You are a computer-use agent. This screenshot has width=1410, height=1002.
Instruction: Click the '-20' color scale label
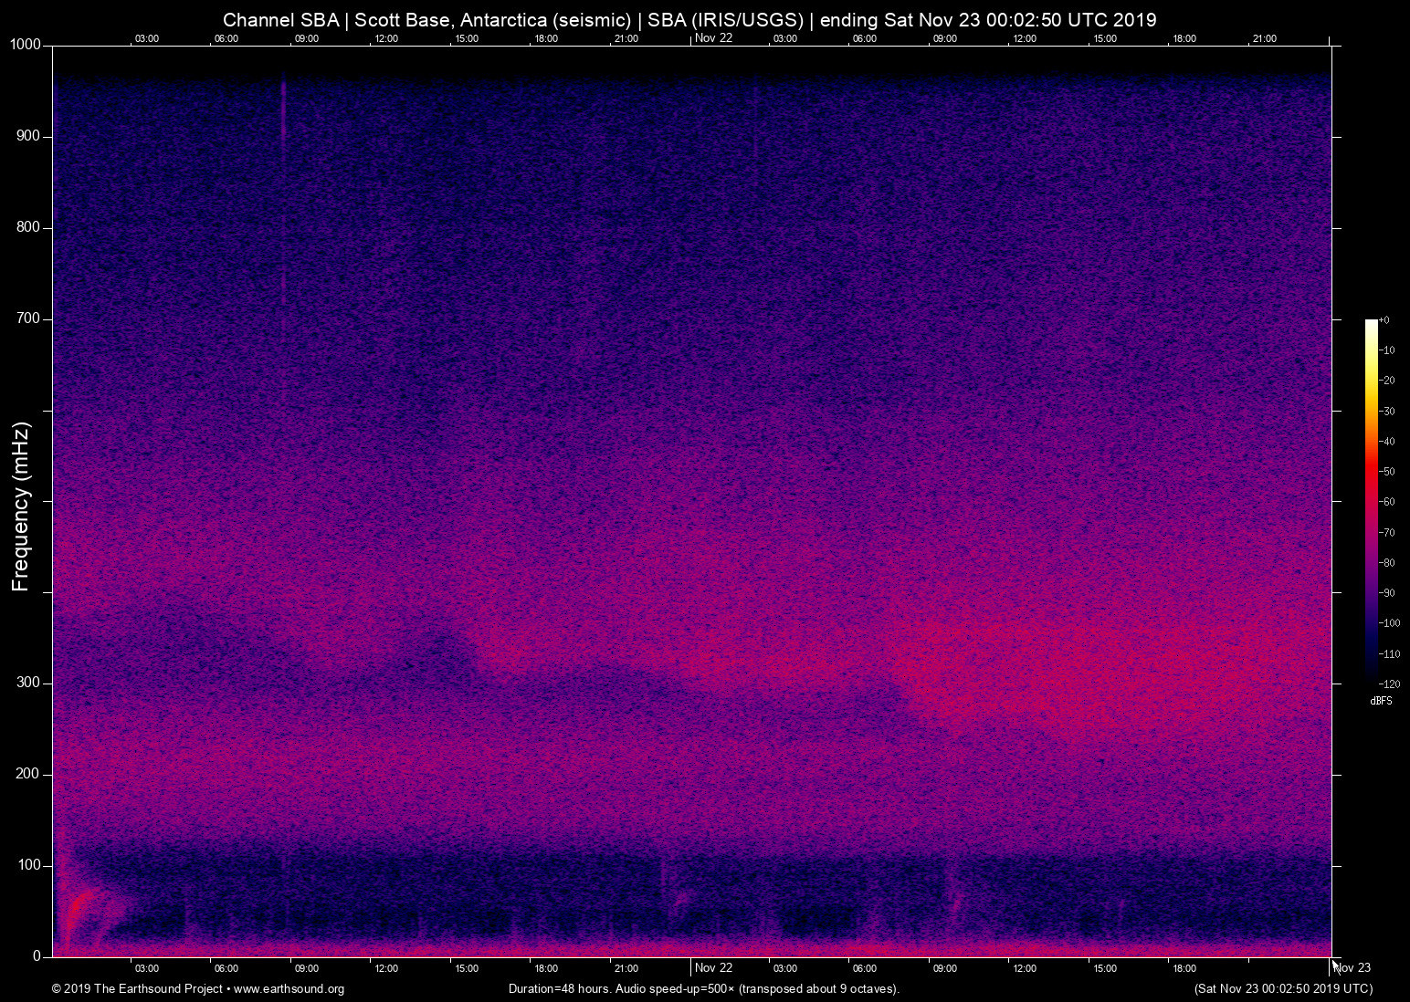(x=1386, y=381)
